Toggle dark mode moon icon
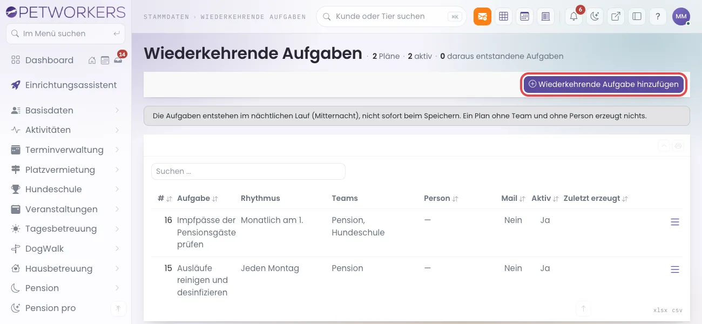This screenshot has height=324, width=702. coord(595,16)
